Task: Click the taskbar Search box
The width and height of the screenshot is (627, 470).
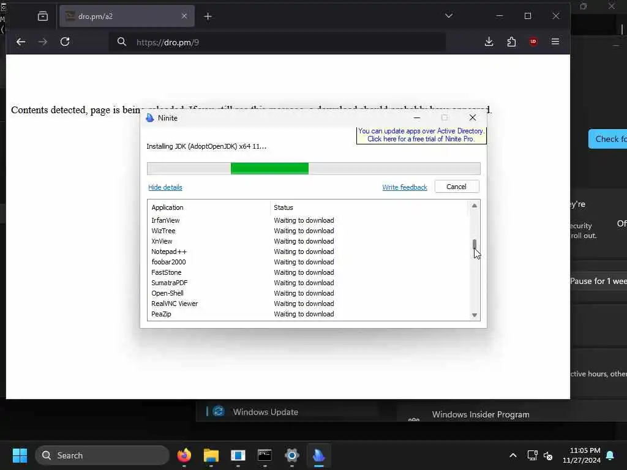Action: click(x=102, y=455)
